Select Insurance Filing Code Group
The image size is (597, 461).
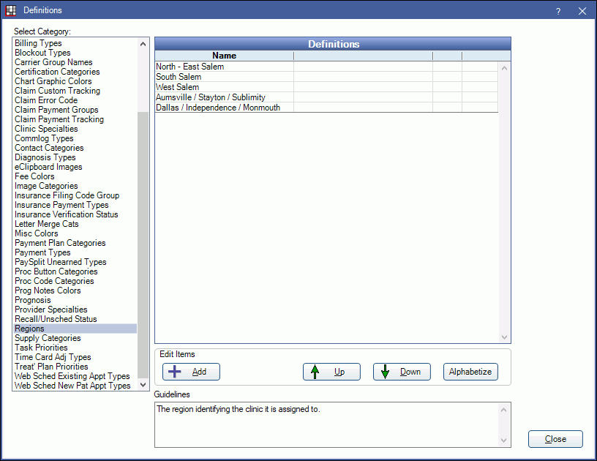pos(75,195)
